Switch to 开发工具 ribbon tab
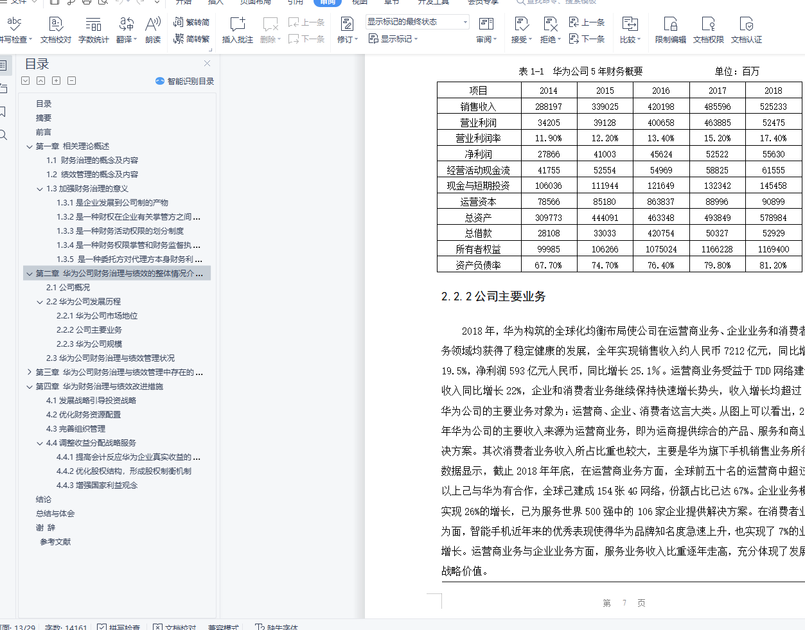Viewport: 805px width, 630px height. [x=434, y=2]
